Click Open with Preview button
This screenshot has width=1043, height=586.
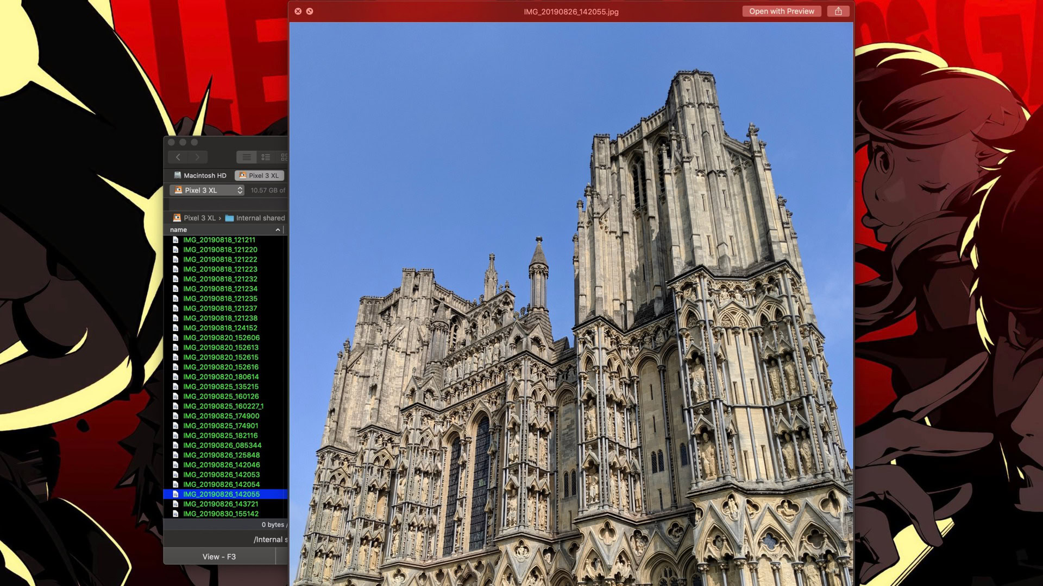click(x=781, y=11)
